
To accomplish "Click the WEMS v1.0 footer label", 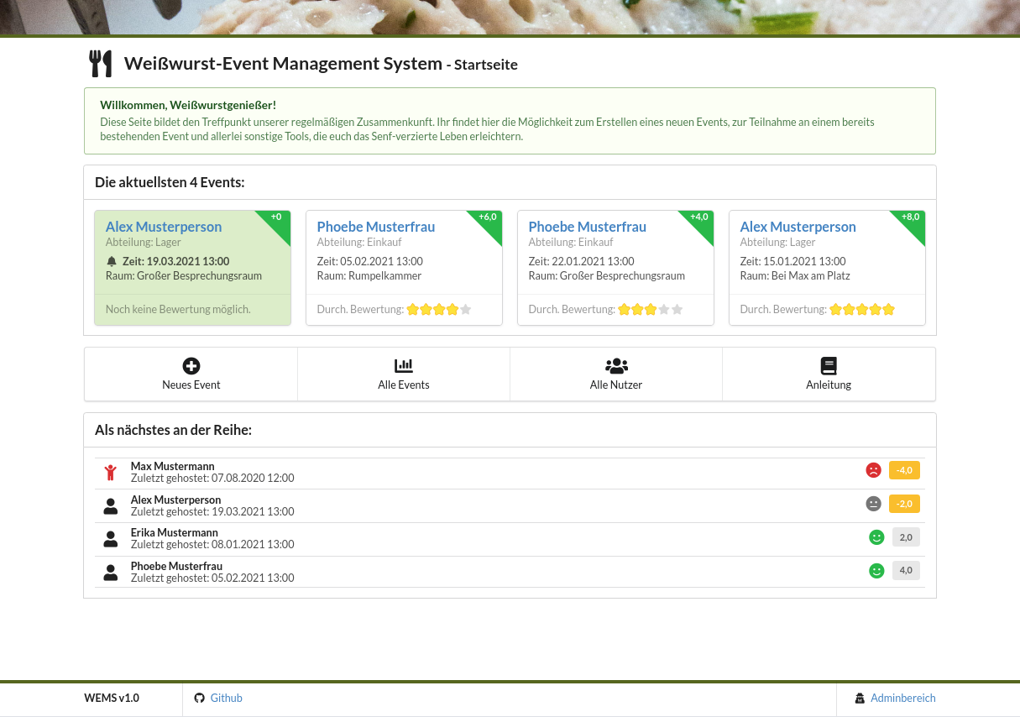I will (x=111, y=698).
